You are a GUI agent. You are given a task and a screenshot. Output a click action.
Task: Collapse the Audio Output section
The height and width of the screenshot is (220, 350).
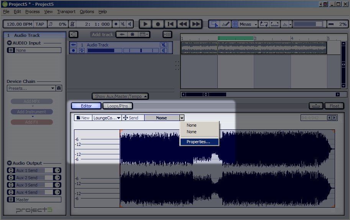9,163
